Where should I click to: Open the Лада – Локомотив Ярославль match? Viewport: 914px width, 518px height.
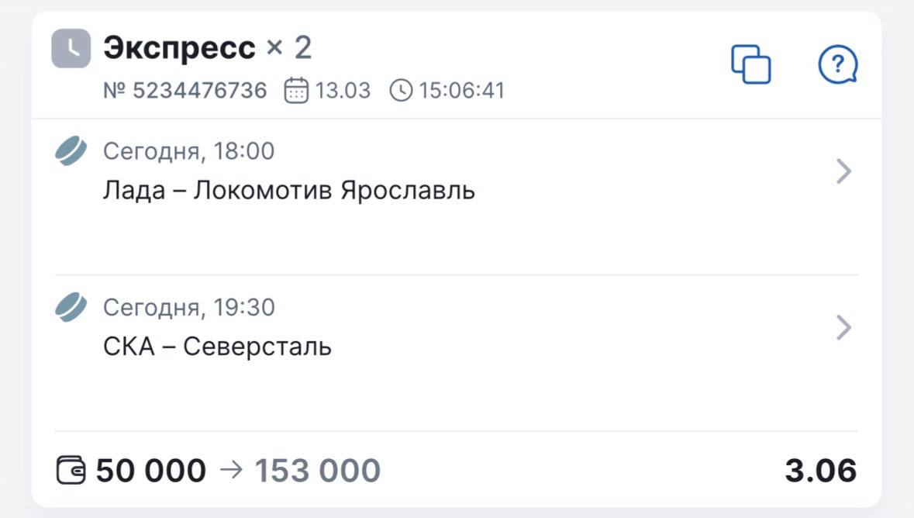pos(288,190)
